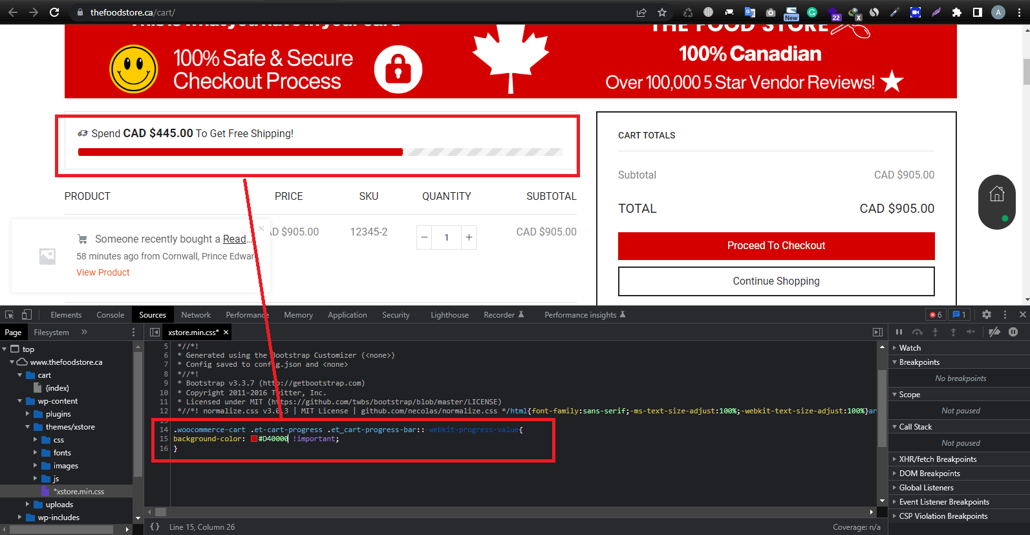Click the step into function icon
The image size is (1030, 535).
(x=935, y=332)
